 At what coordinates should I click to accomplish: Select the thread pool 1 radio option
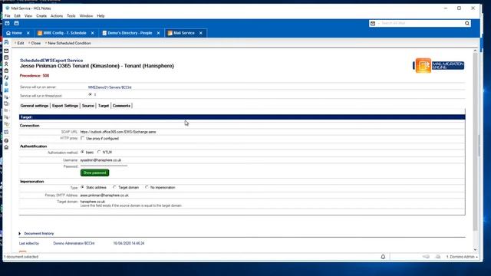tap(91, 94)
